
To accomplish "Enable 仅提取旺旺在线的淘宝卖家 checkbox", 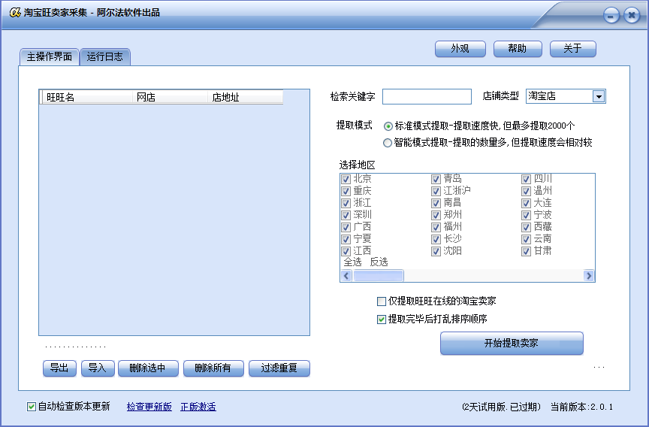I will pos(382,301).
